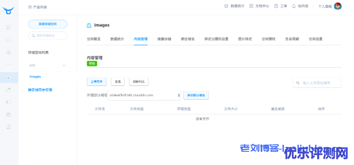Click the gray card icon in left sidebar

[8, 40]
